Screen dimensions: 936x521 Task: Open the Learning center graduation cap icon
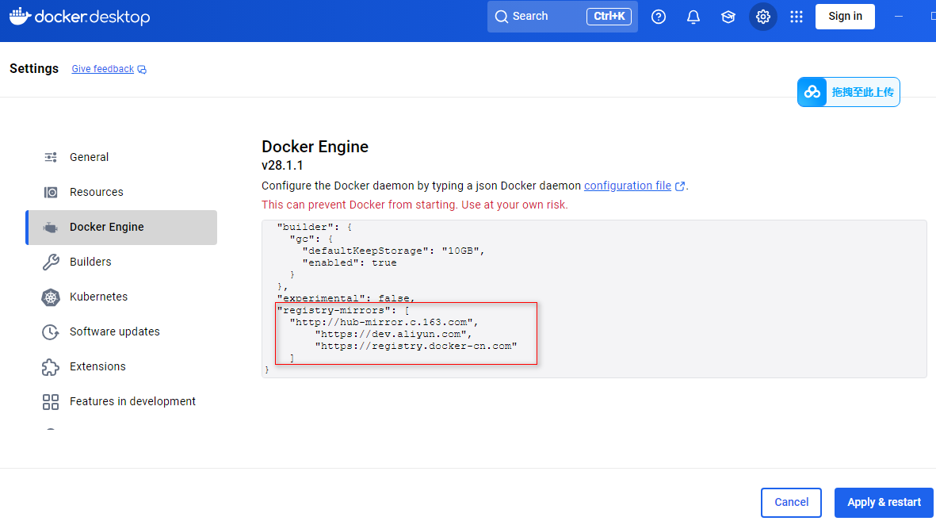[728, 17]
